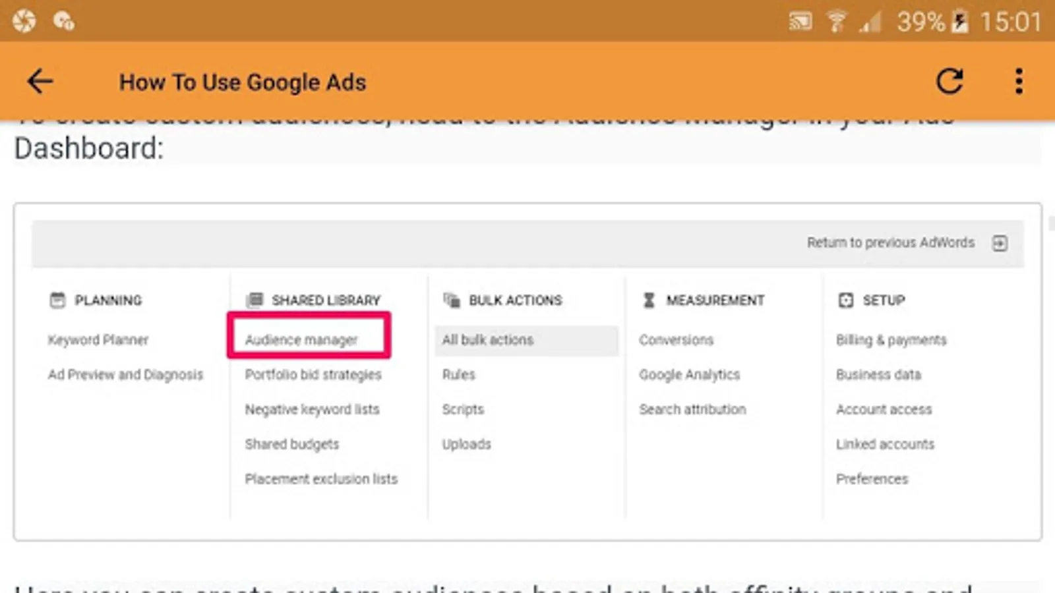The height and width of the screenshot is (593, 1055).
Task: Open Placement exclusion lists
Action: coord(321,479)
